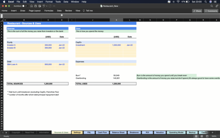Add a new sheet with plus button

coord(212,132)
